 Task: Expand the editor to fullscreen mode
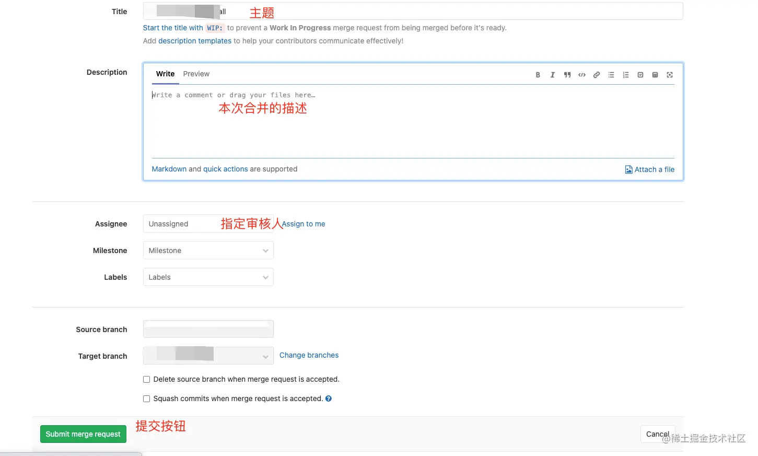tap(670, 75)
